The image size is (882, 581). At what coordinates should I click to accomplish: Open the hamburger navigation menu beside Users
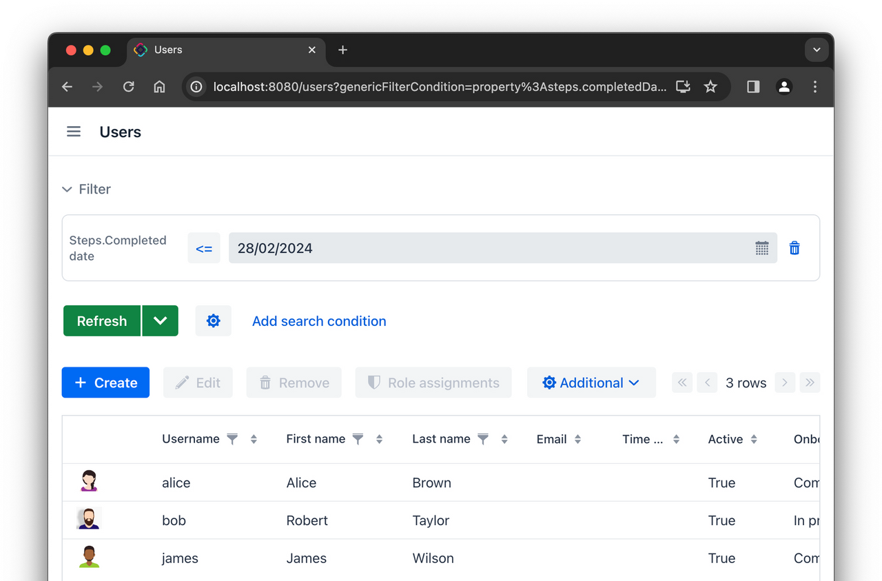pyautogui.click(x=74, y=131)
